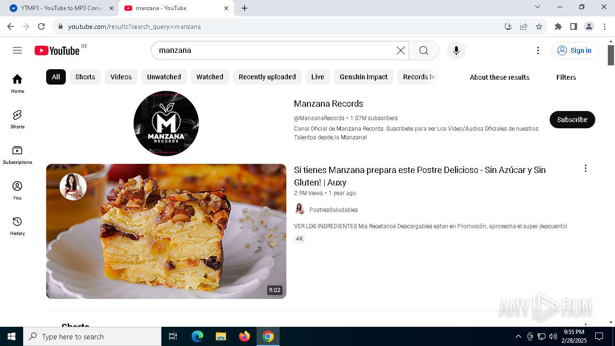Screen dimensions: 615x346
Task: Toggle the Chrome side panel
Action: (574, 26)
